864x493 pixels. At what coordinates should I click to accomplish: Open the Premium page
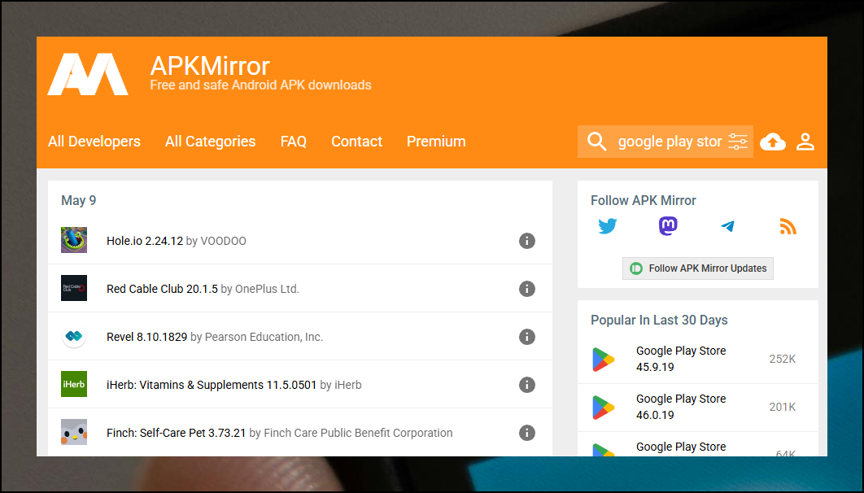click(436, 142)
